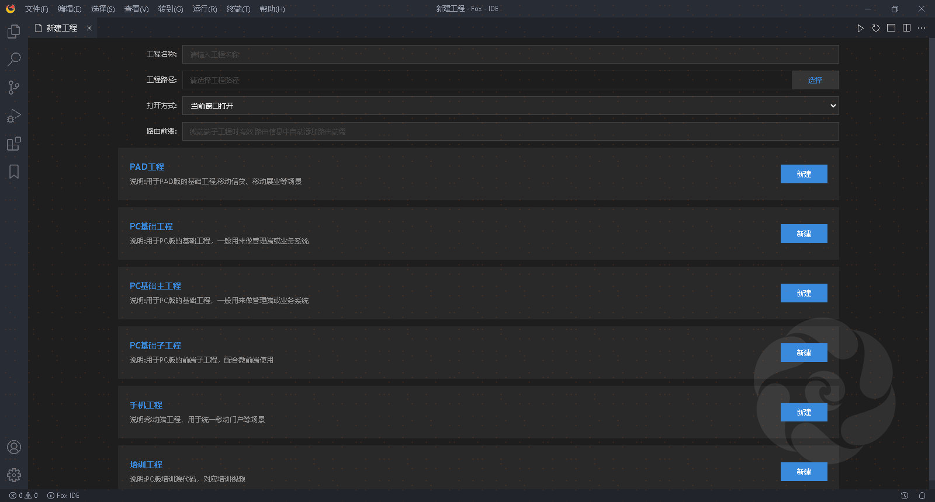Open the Bookmarks icon in sidebar
Image resolution: width=935 pixels, height=502 pixels.
coord(14,172)
